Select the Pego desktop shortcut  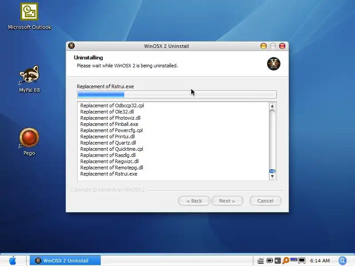pos(29,141)
